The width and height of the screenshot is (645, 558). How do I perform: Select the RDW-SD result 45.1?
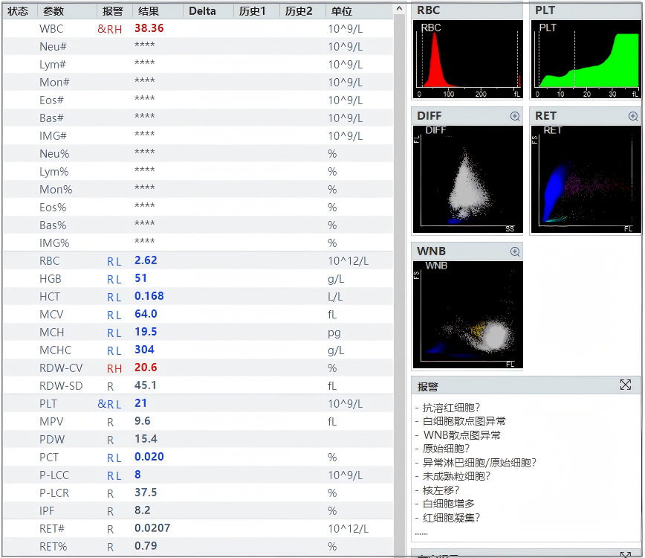[145, 385]
